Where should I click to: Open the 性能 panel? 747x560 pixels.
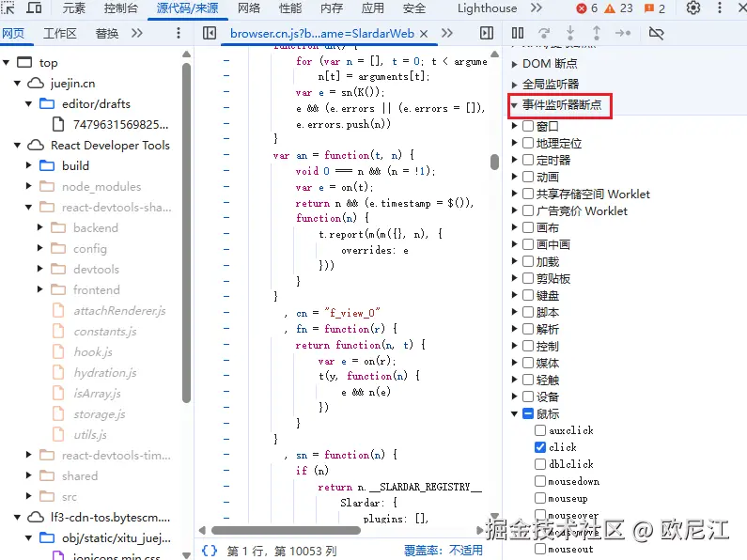pyautogui.click(x=290, y=8)
